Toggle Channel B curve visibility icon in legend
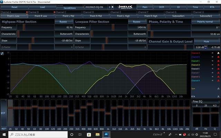This screenshot has width=221, height=138. pyautogui.click(x=212, y=57)
